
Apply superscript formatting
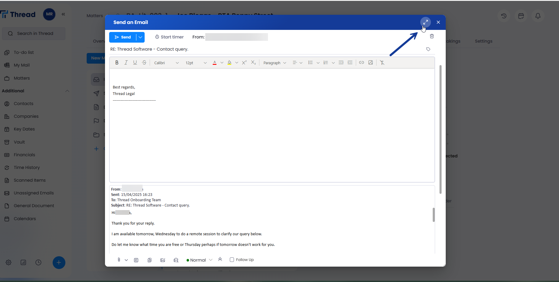tap(244, 62)
